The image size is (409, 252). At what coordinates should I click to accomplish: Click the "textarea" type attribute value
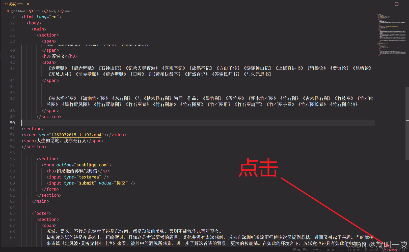point(89,177)
